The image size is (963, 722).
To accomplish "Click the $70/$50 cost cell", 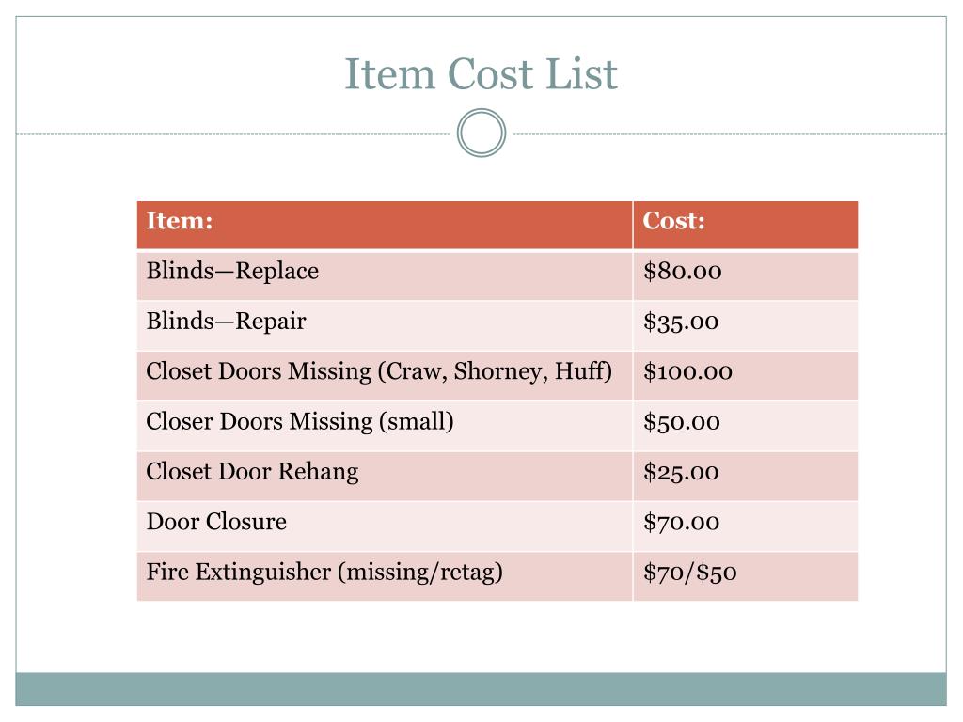I will click(746, 576).
